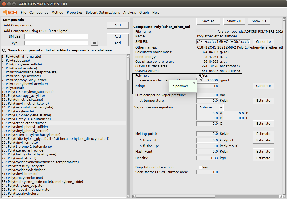This screenshot has height=199, width=287.
Task: Click the Show 2D button
Action: 234,21
